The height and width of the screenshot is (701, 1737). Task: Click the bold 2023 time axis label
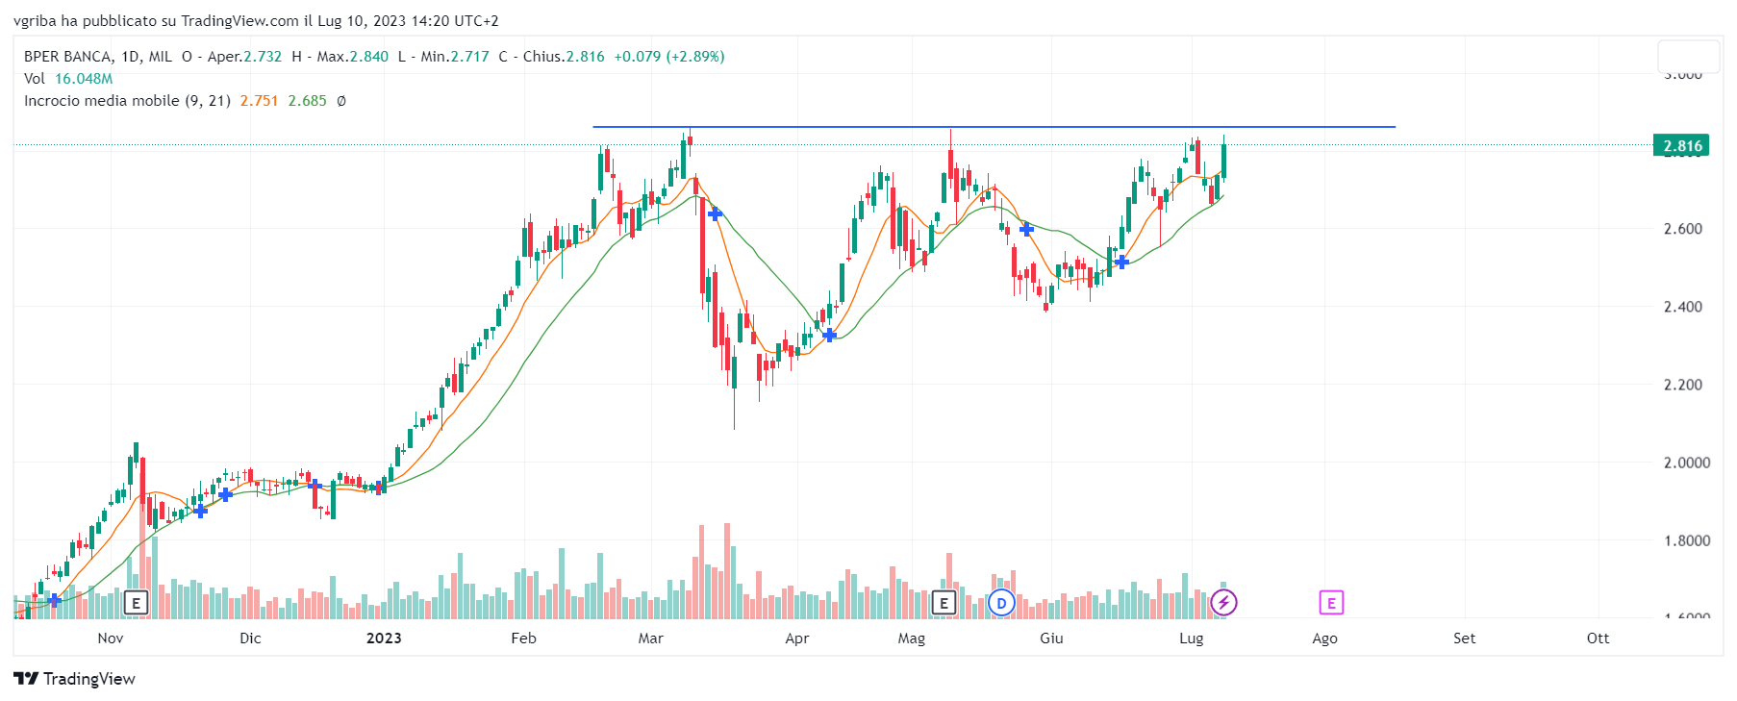click(384, 638)
